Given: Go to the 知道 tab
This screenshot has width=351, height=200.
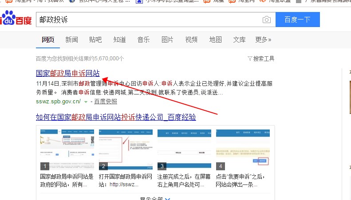Looking at the screenshot, I should click(x=119, y=40).
